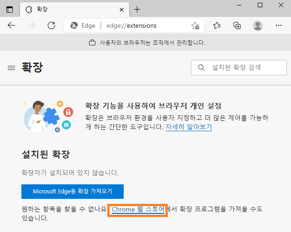Click the organization managed briefcase notice
Screen dimensions: 291x232
[x=147, y=43]
